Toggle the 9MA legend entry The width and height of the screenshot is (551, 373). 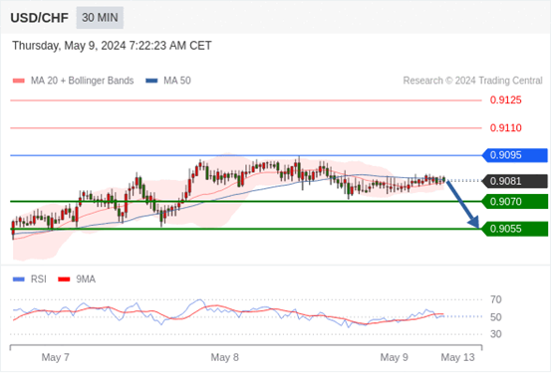[x=77, y=280]
